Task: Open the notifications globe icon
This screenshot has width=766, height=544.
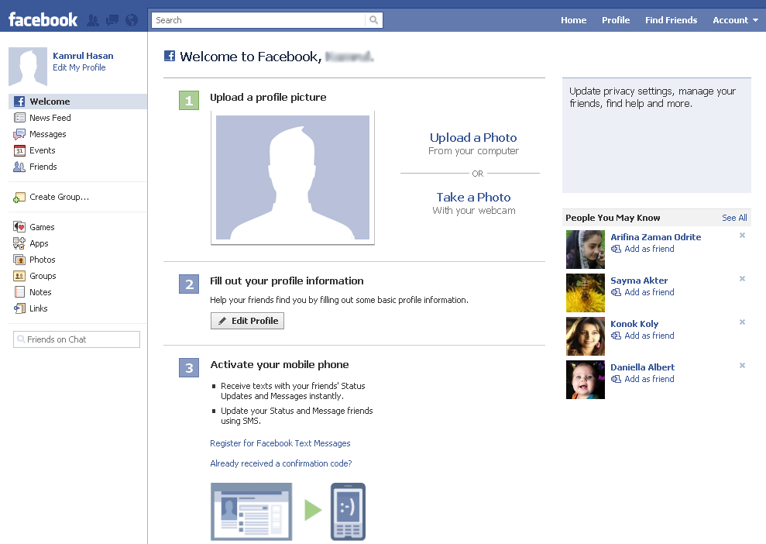Action: [132, 20]
